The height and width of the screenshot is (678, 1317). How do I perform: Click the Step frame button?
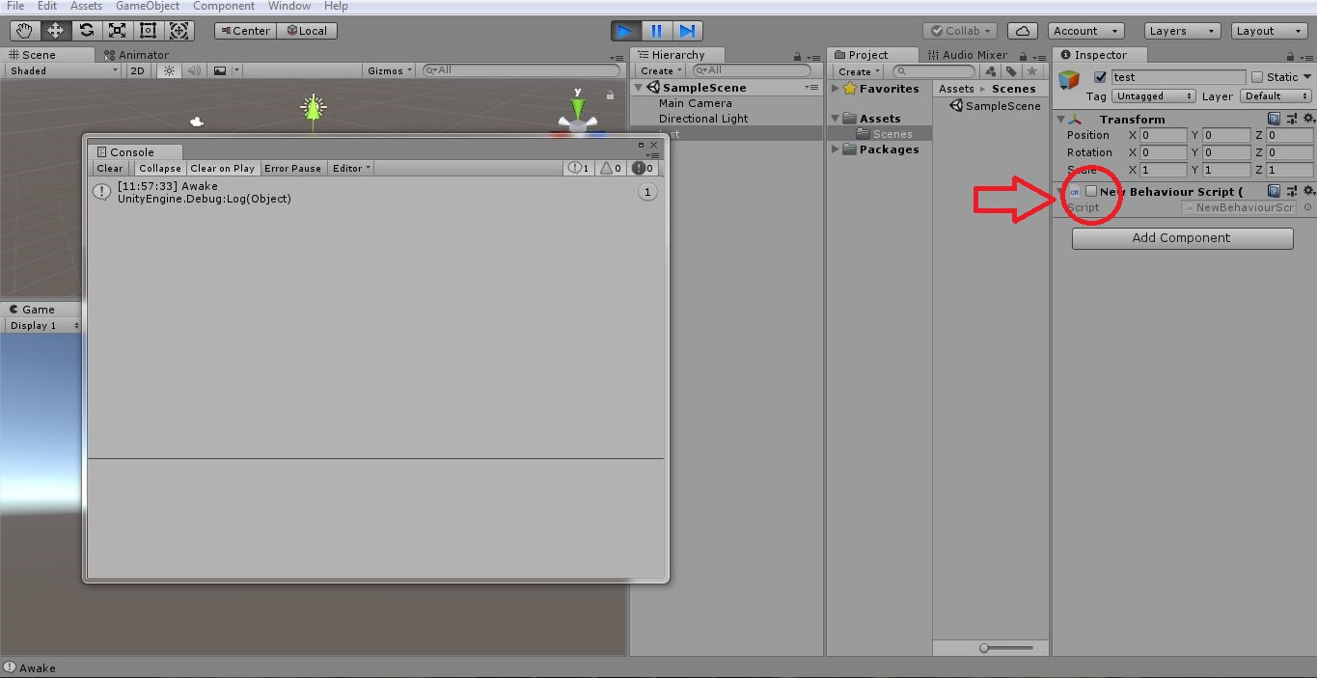[x=687, y=31]
